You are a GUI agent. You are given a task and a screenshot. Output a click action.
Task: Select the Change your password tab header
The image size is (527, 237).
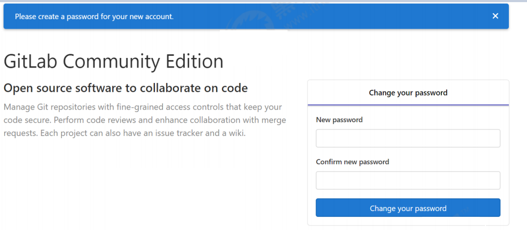[408, 92]
